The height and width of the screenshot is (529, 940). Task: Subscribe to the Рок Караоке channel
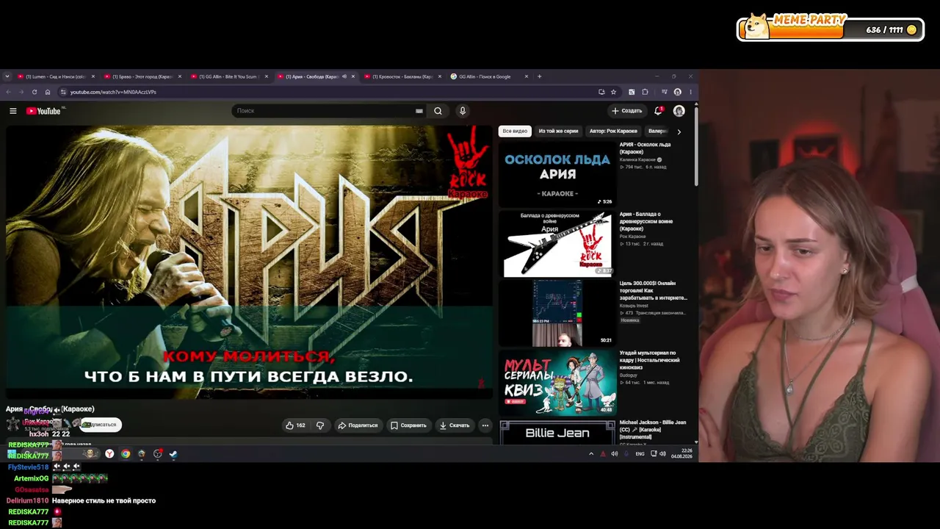click(x=101, y=425)
